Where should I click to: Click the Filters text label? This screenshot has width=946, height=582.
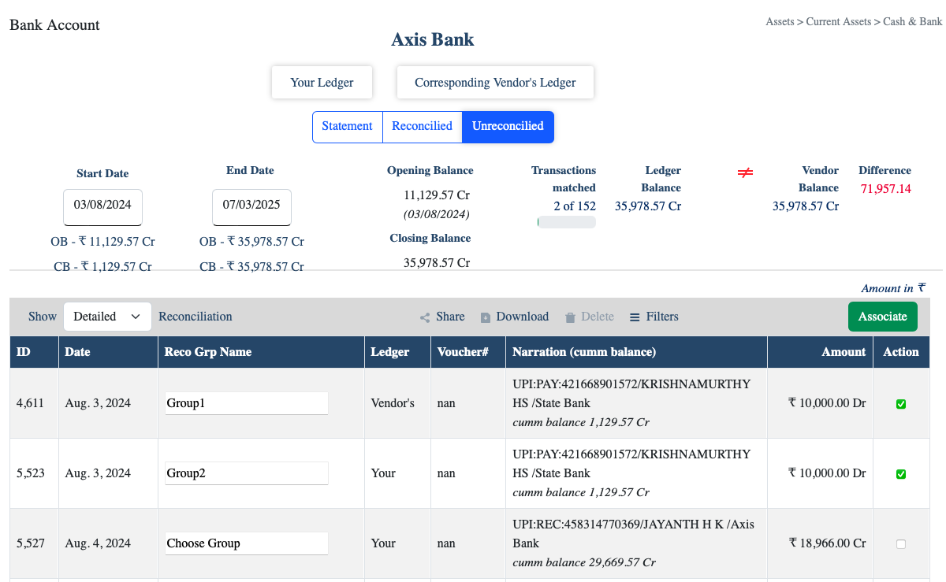(x=662, y=317)
